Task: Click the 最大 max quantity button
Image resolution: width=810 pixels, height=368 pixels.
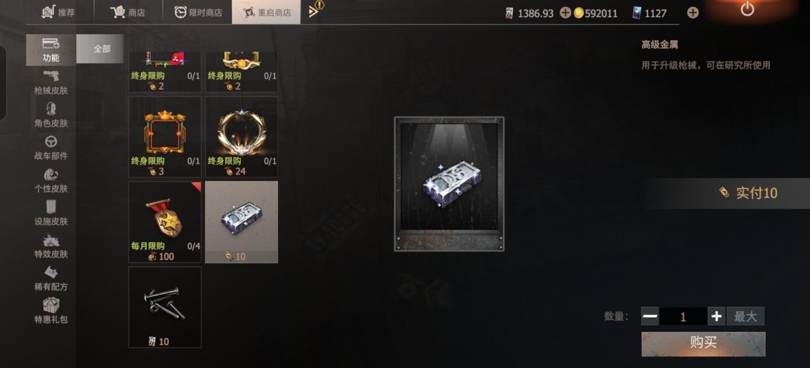Action: pos(745,316)
